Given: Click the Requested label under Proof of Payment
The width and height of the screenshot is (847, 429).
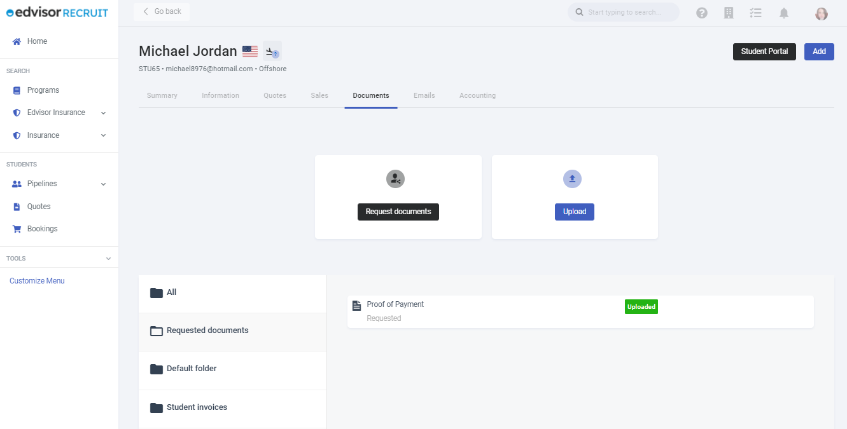Looking at the screenshot, I should (384, 318).
